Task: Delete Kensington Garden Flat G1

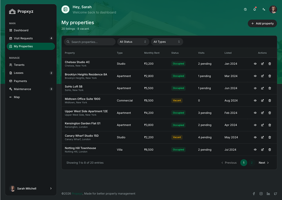Action: (x=270, y=125)
